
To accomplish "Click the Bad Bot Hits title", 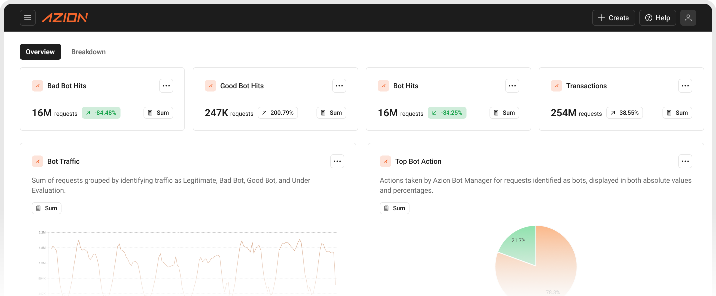I will (67, 86).
